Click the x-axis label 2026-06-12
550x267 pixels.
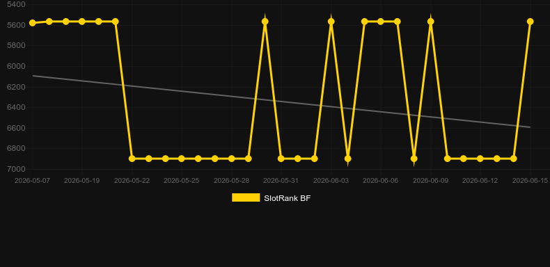[480, 181]
